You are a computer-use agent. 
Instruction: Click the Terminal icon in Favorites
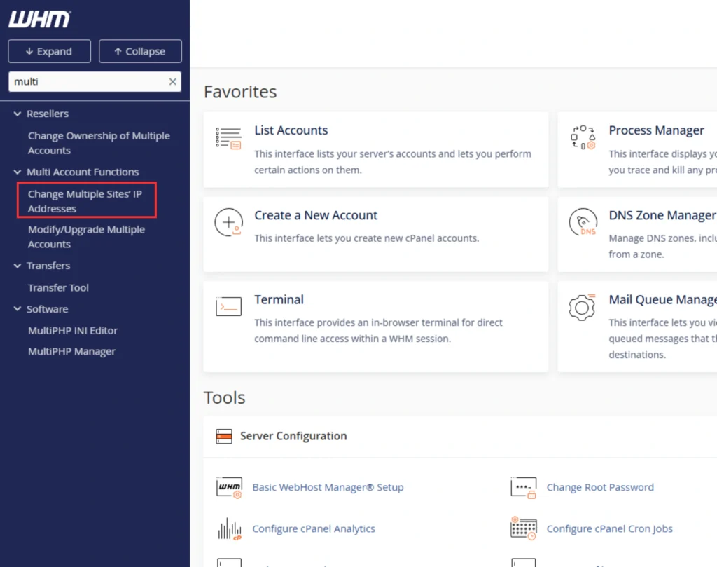click(229, 306)
